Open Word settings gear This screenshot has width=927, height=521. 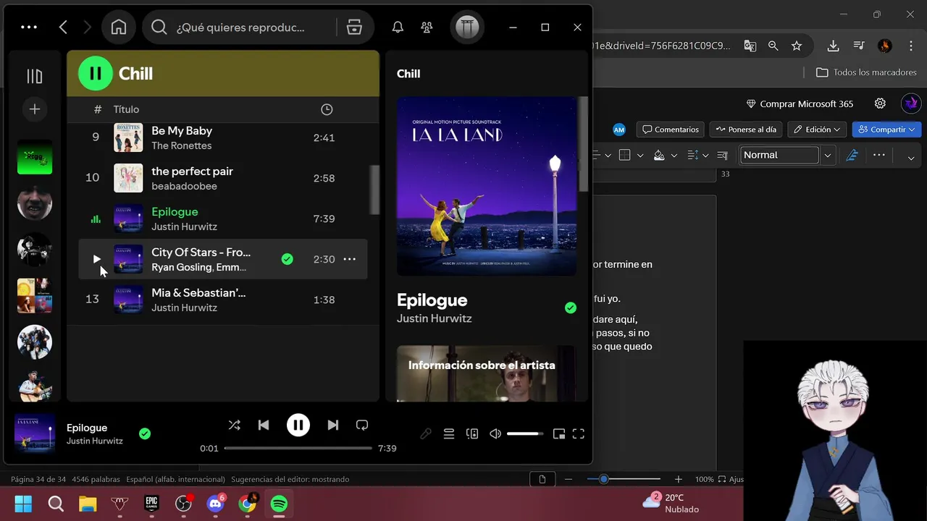pyautogui.click(x=880, y=103)
